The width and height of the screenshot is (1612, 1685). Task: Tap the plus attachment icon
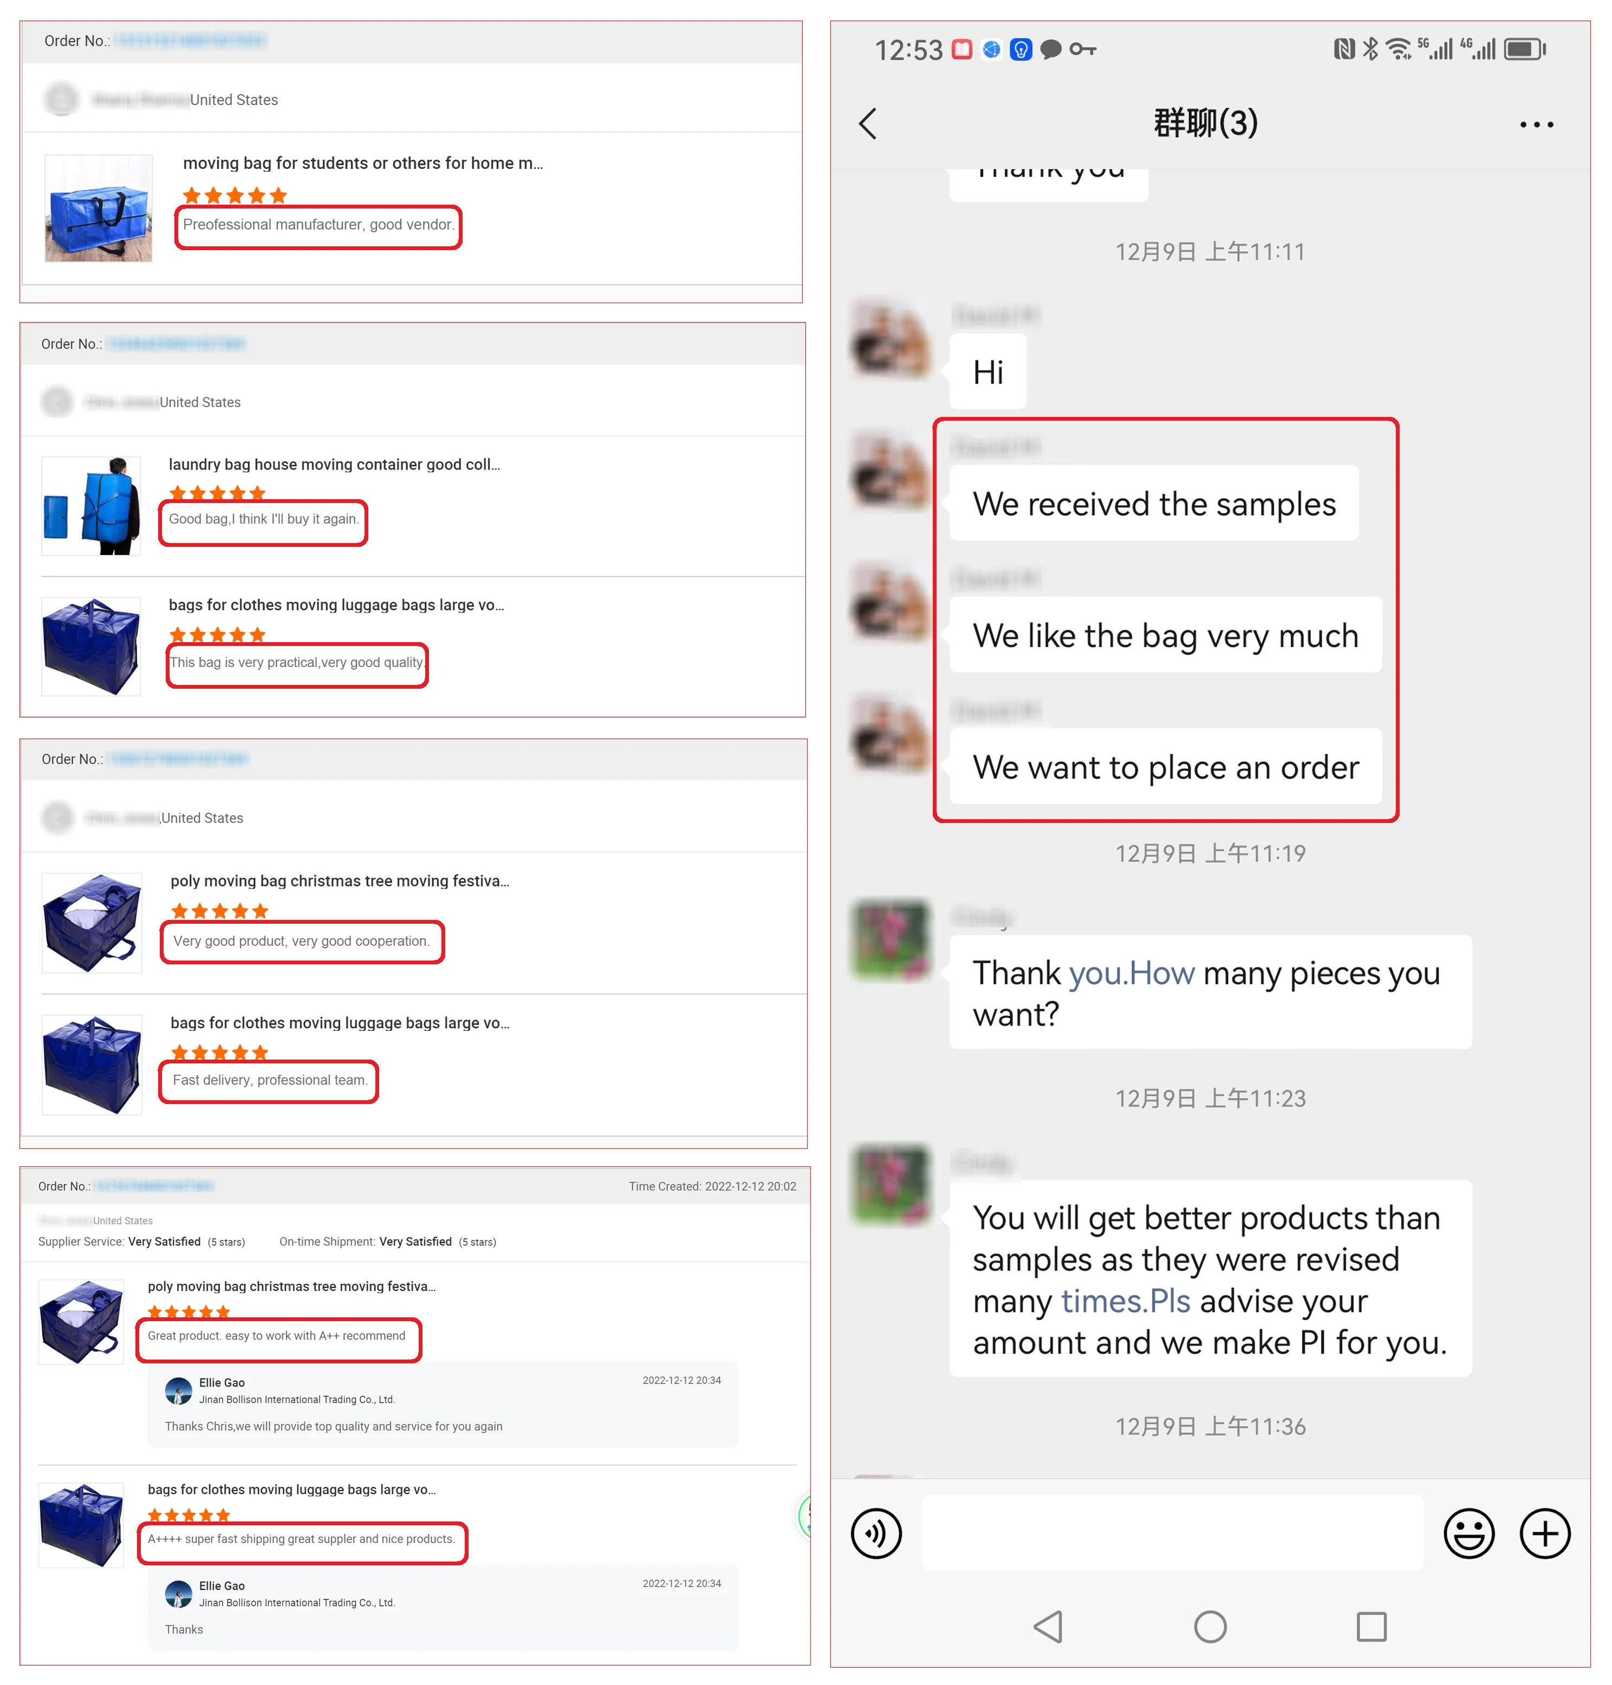[x=1544, y=1533]
